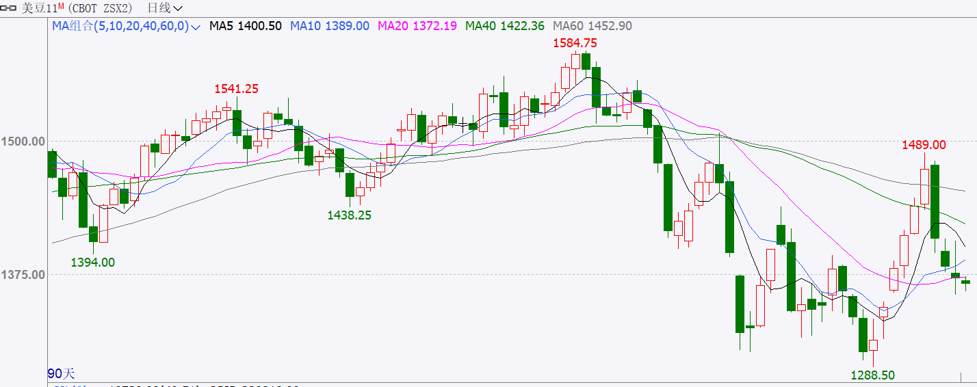Click the (CBOT ZSX2) contract code
Screen dimensions: 977x387
click(101, 8)
